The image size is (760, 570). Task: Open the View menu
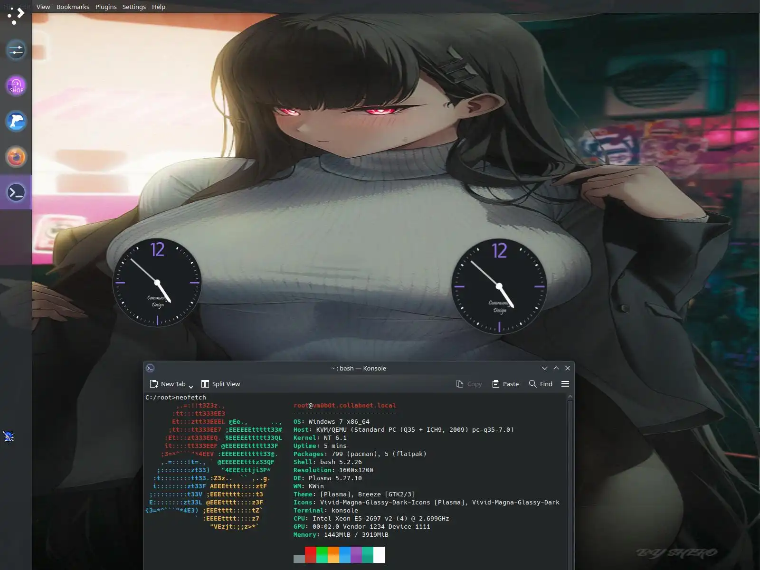(x=43, y=7)
